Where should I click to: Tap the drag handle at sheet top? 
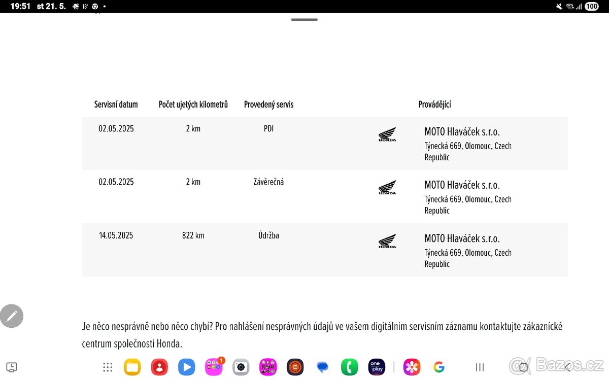point(304,20)
